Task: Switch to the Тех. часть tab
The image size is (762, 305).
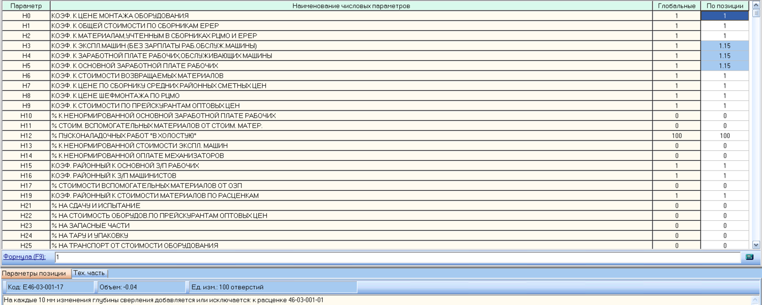Action: click(89, 273)
